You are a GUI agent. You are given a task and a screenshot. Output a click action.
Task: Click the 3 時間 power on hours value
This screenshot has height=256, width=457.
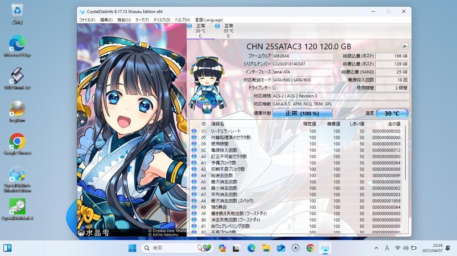click(392, 88)
